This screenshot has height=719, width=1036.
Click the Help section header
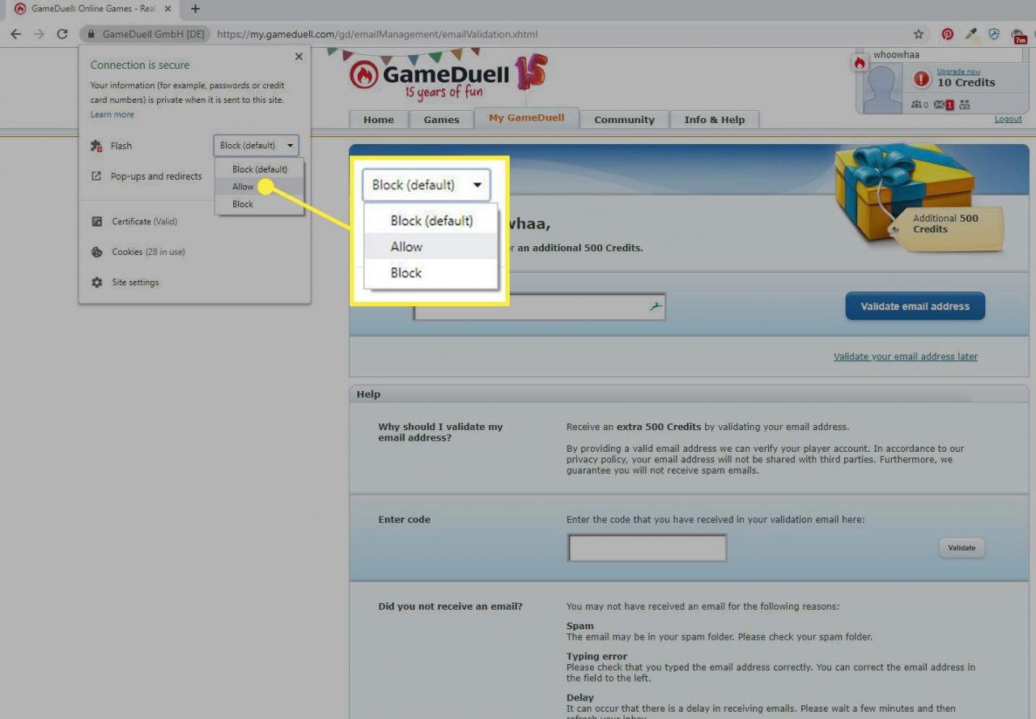(368, 394)
